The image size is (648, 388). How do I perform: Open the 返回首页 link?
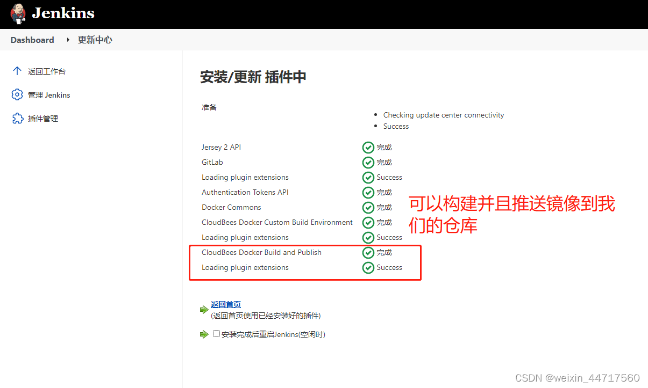point(226,304)
